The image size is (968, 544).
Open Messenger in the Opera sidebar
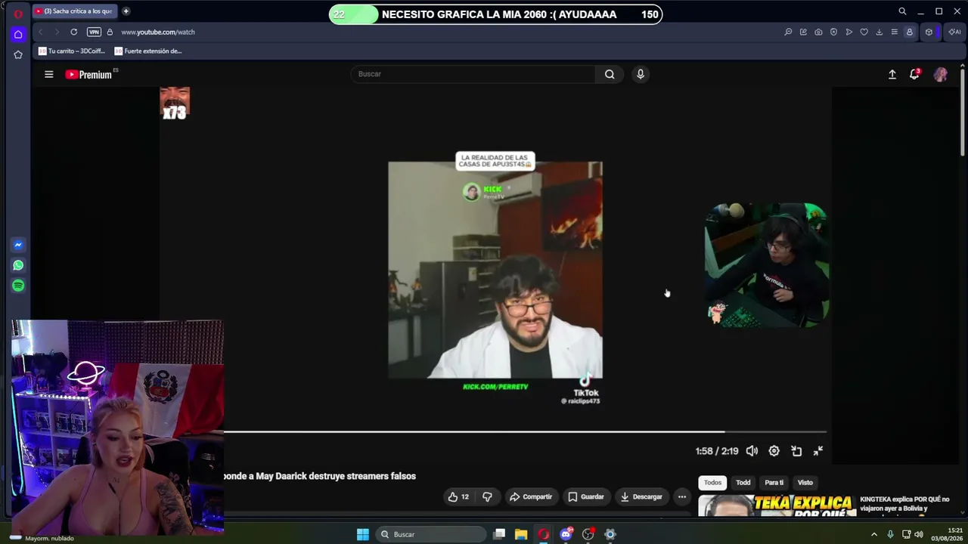click(x=18, y=245)
